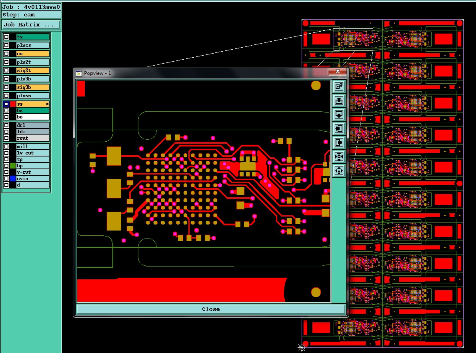Pan the Popview down with the down-arrow icon
The height and width of the screenshot is (353, 476).
pyautogui.click(x=339, y=114)
